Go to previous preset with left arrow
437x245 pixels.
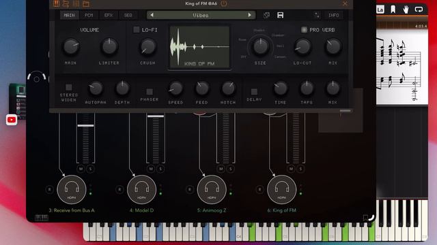(x=152, y=15)
